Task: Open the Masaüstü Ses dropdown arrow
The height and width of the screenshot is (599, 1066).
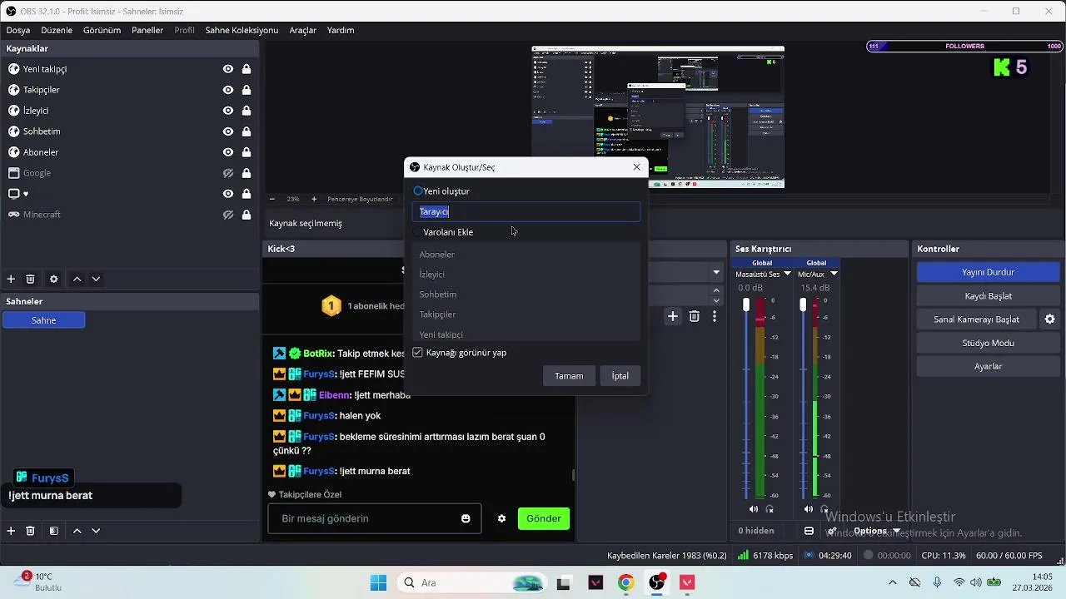Action: [x=787, y=274]
